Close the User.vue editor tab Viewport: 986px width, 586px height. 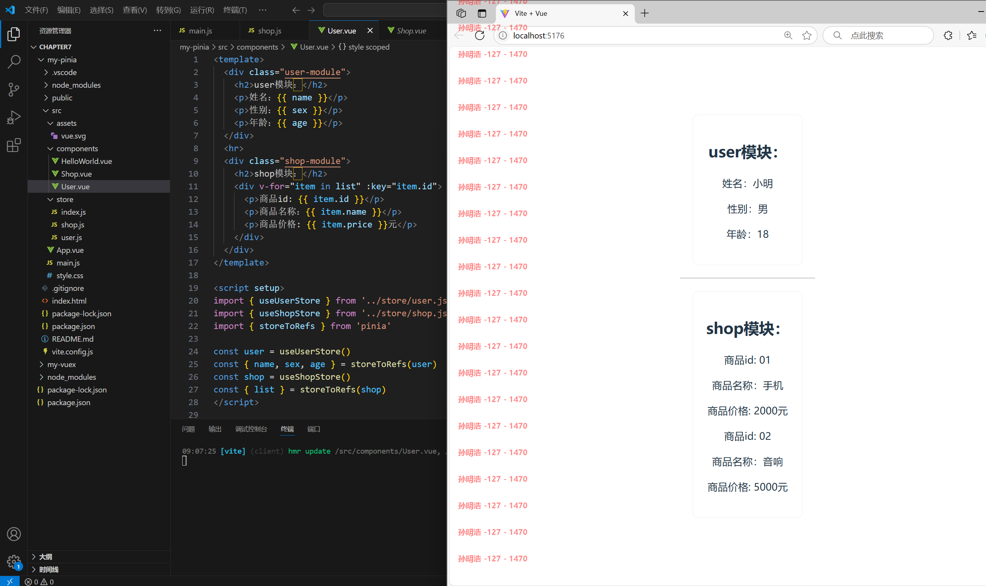pyautogui.click(x=370, y=30)
